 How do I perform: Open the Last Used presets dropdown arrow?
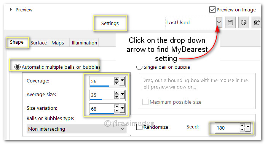click(219, 22)
